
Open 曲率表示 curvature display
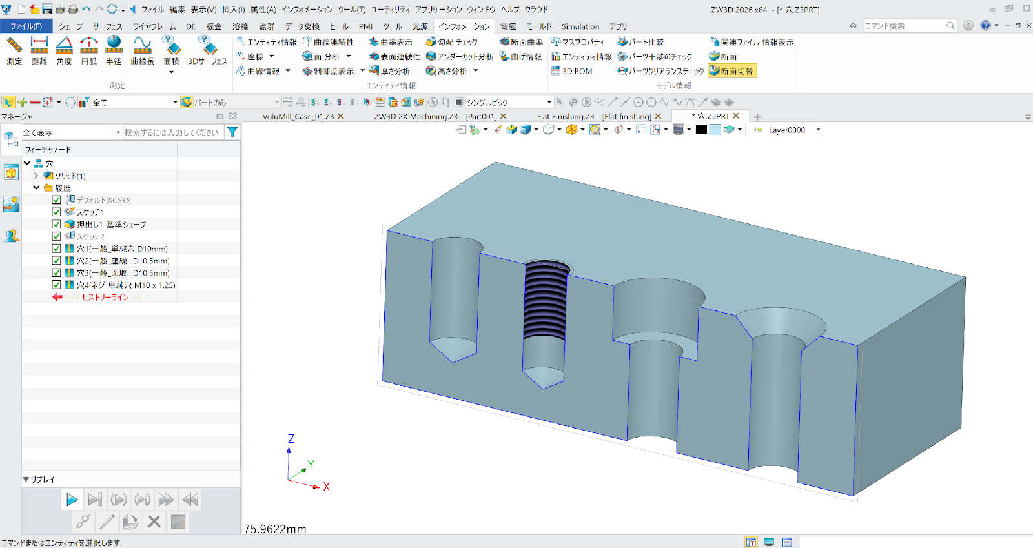(390, 42)
